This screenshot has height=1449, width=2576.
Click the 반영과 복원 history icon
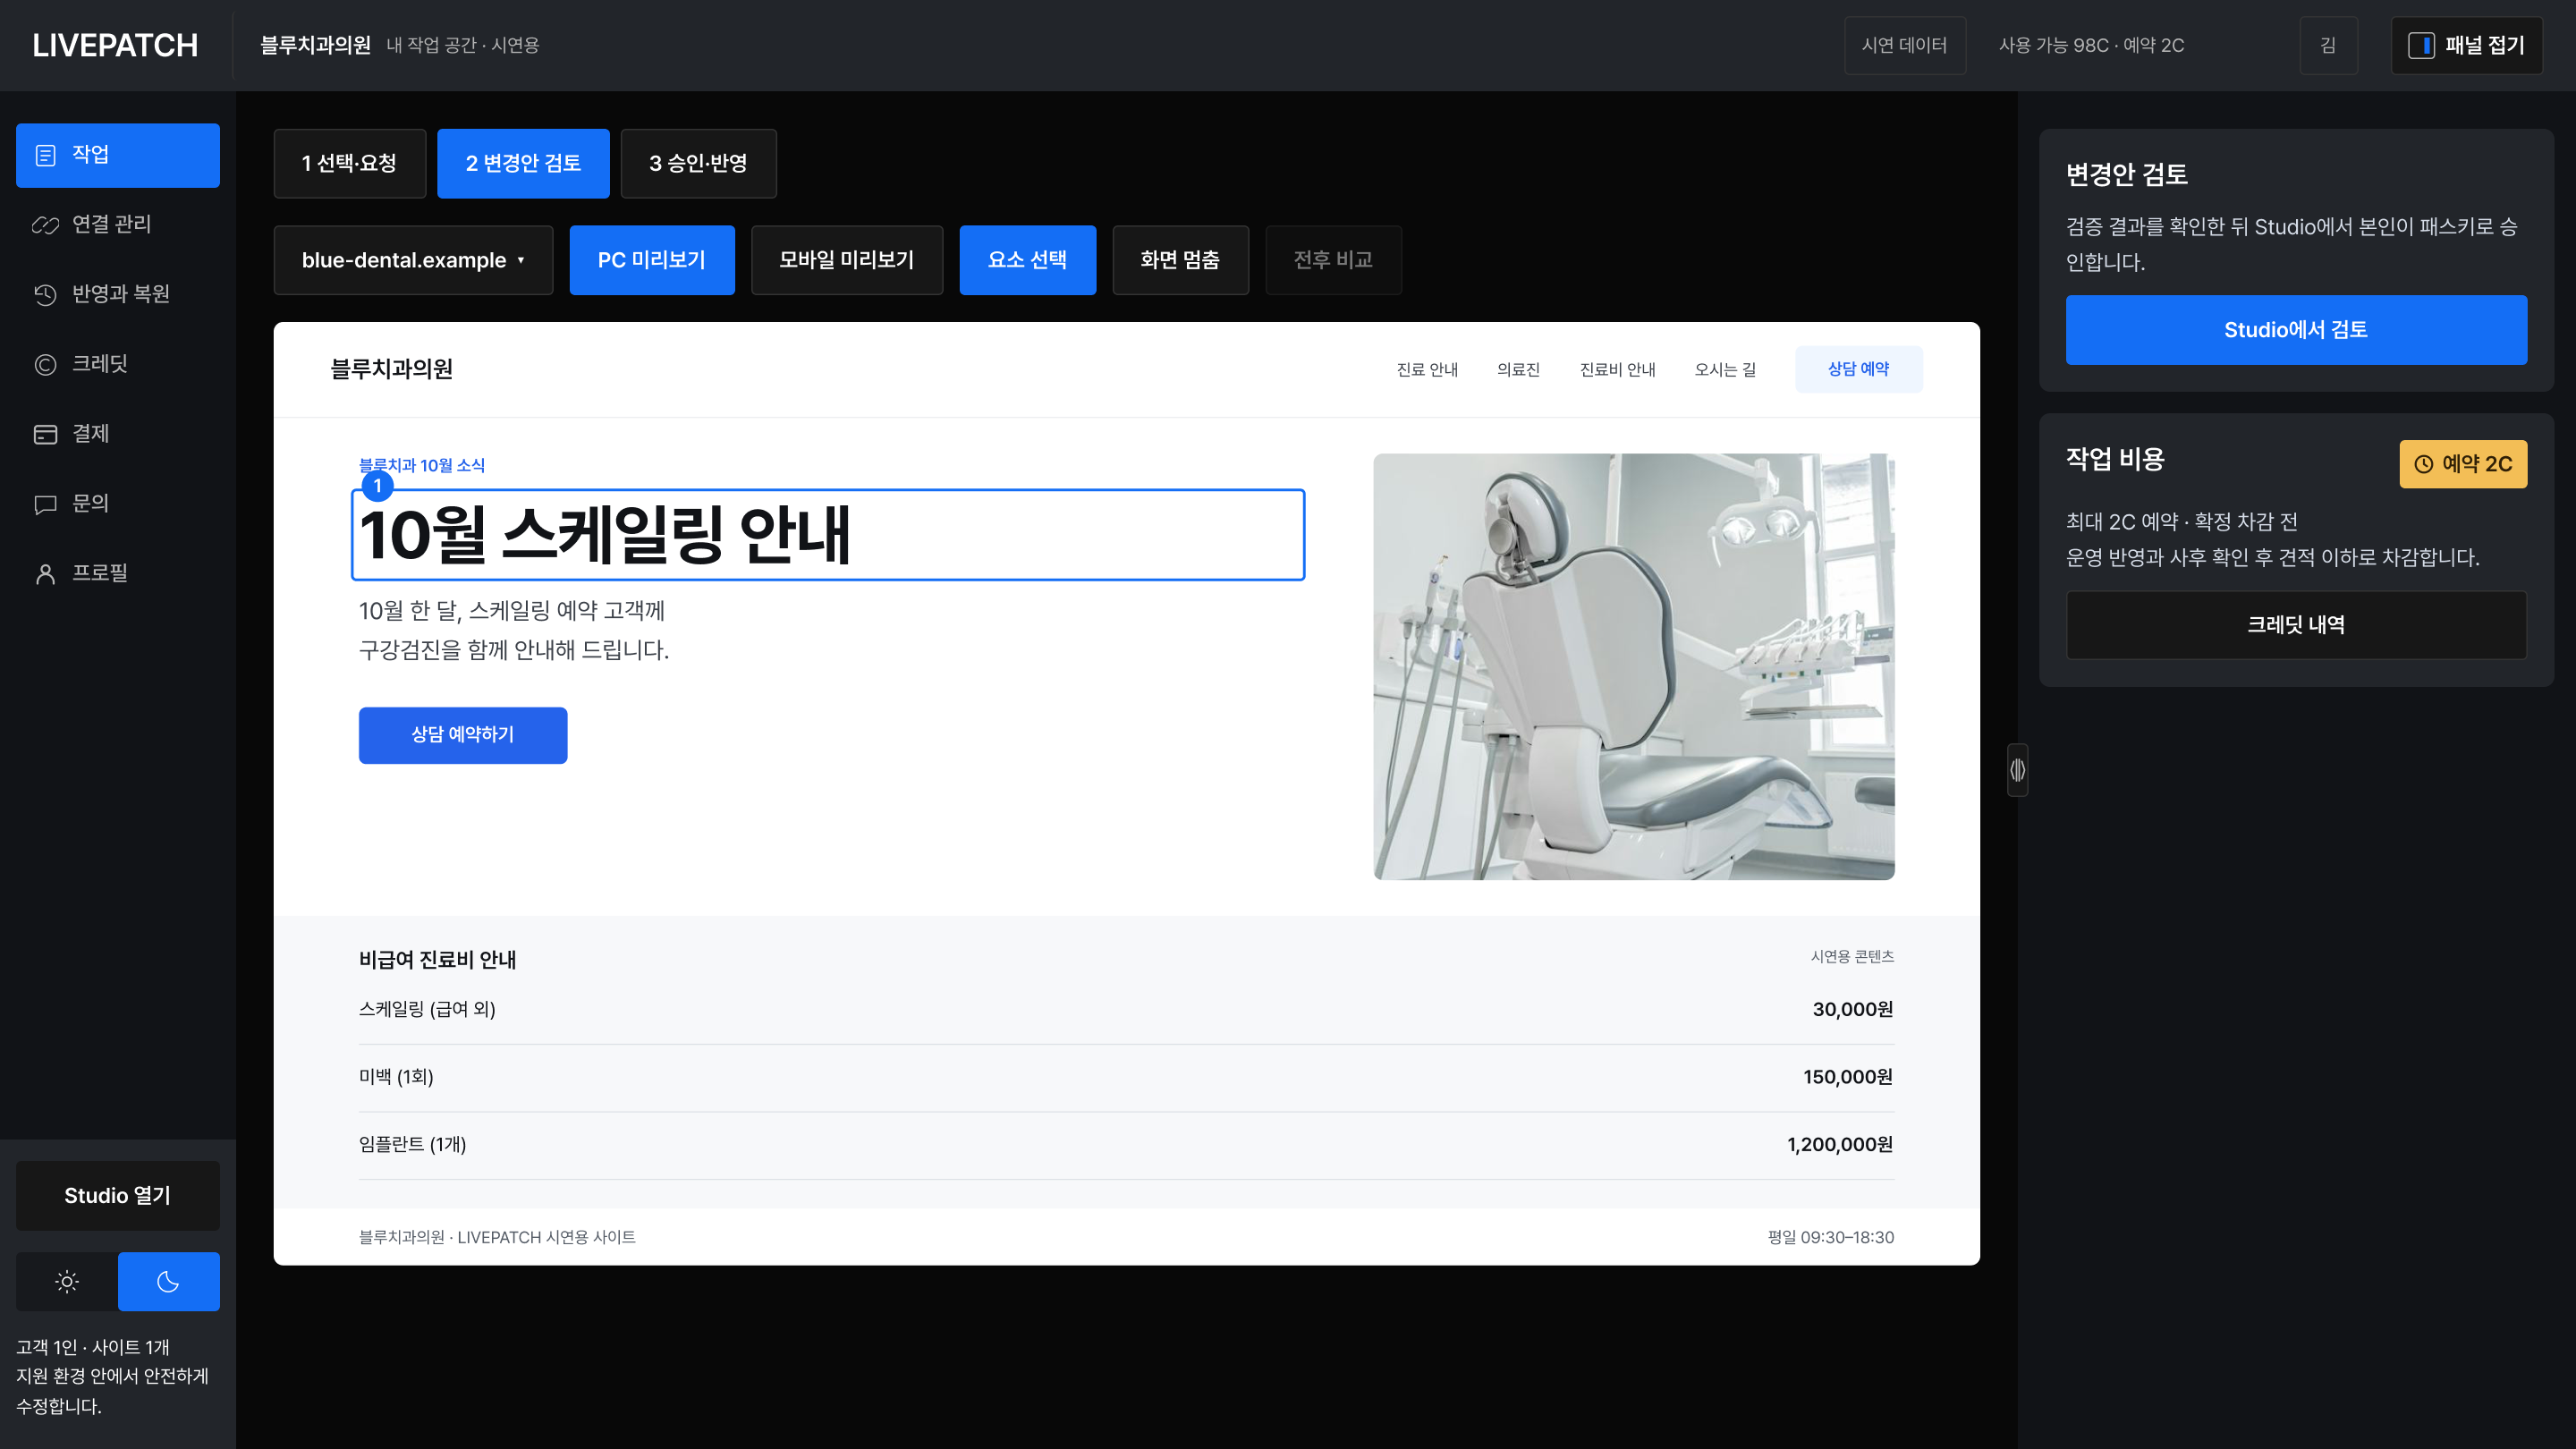click(45, 294)
